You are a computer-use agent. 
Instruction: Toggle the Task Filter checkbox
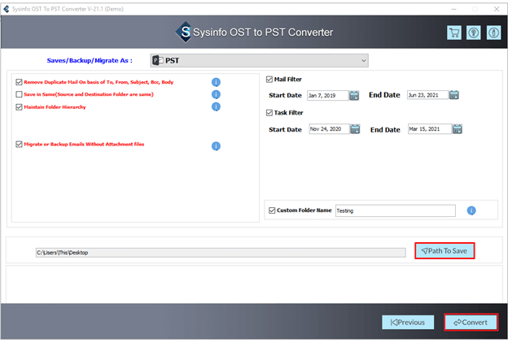pos(269,113)
